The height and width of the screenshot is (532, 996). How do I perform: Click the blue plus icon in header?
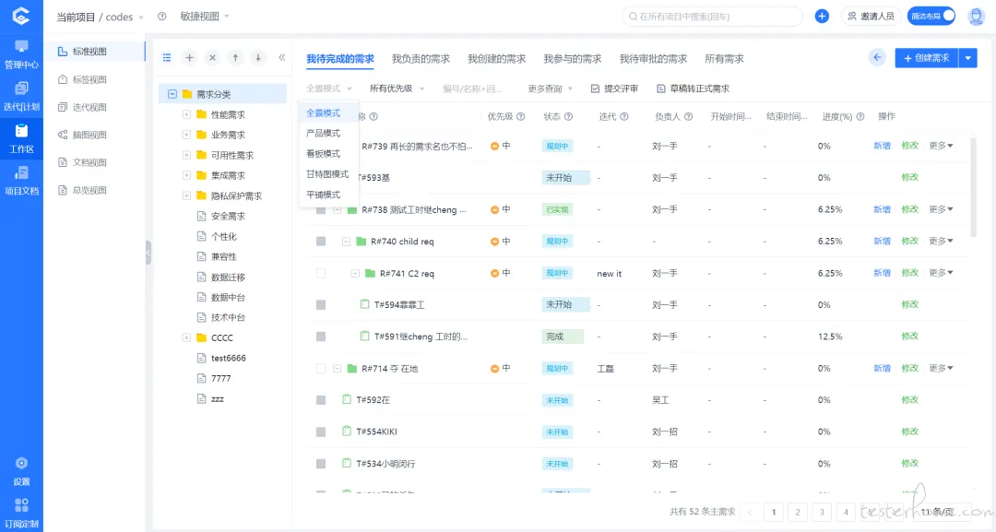click(822, 16)
